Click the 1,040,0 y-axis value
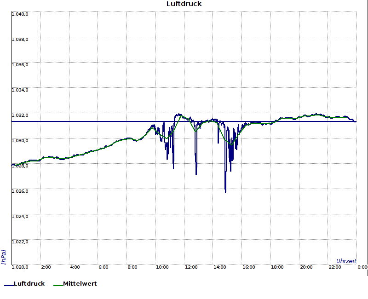Viewport: 368px width, 299px height. tap(20, 14)
